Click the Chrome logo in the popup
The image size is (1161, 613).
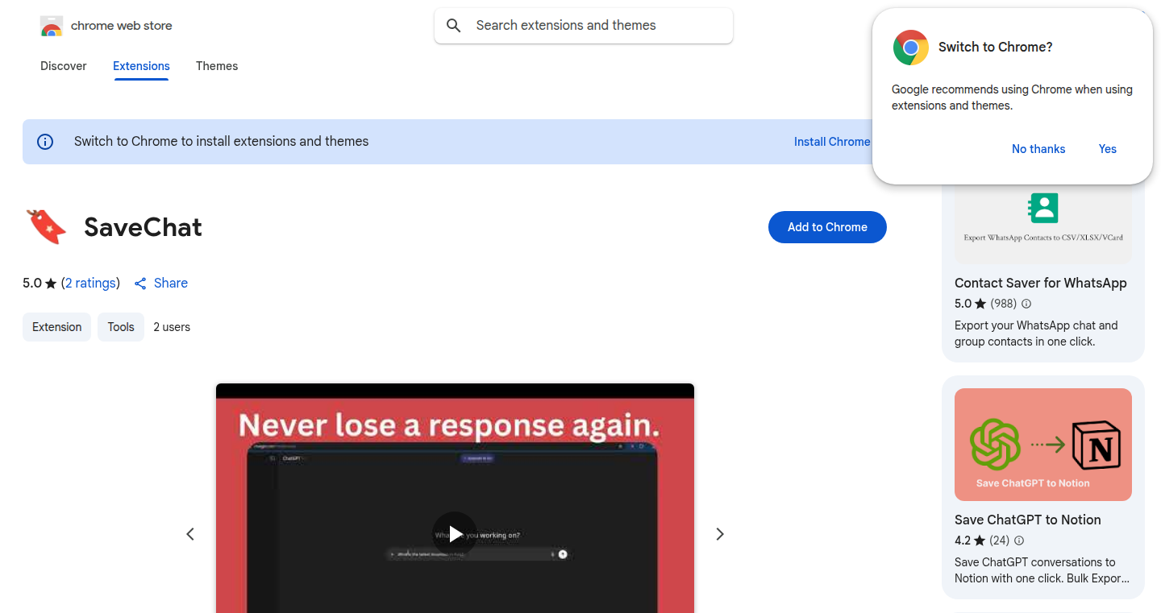click(911, 48)
